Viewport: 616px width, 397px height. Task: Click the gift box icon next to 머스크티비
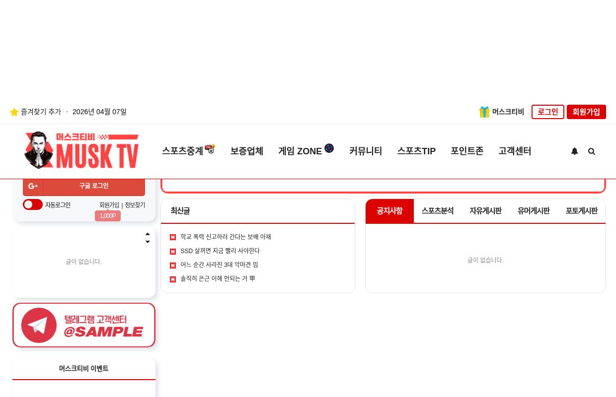coord(484,112)
